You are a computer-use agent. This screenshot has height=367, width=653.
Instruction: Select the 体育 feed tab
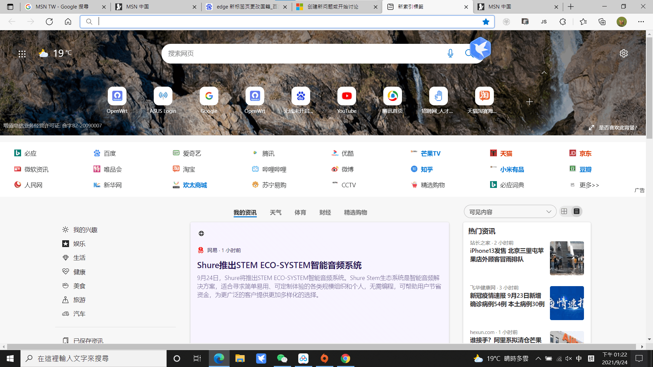(x=300, y=212)
